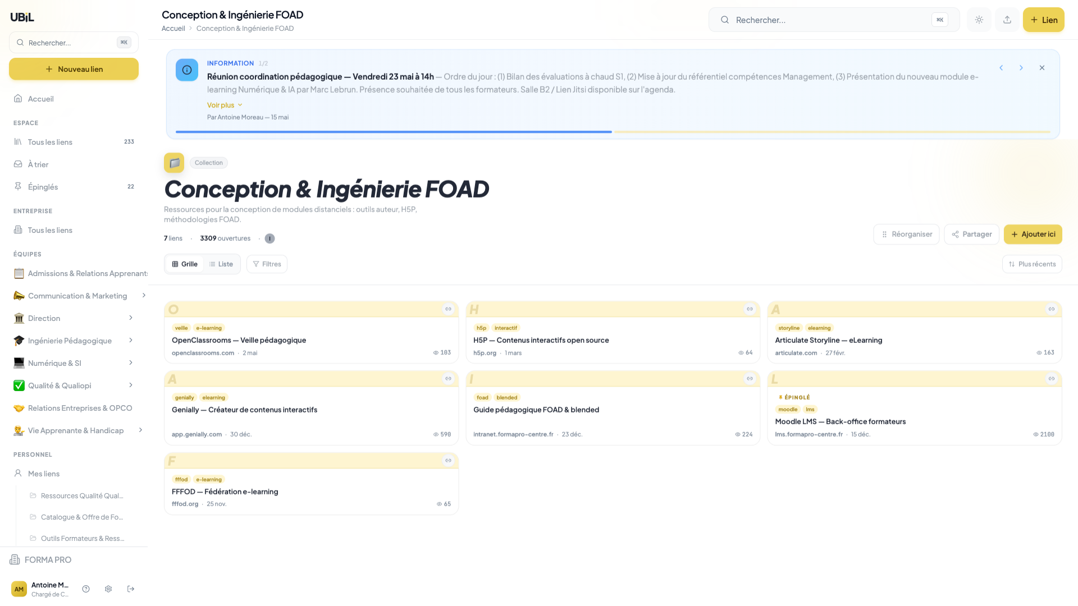
Task: Switch to Liste view
Action: [x=221, y=264]
